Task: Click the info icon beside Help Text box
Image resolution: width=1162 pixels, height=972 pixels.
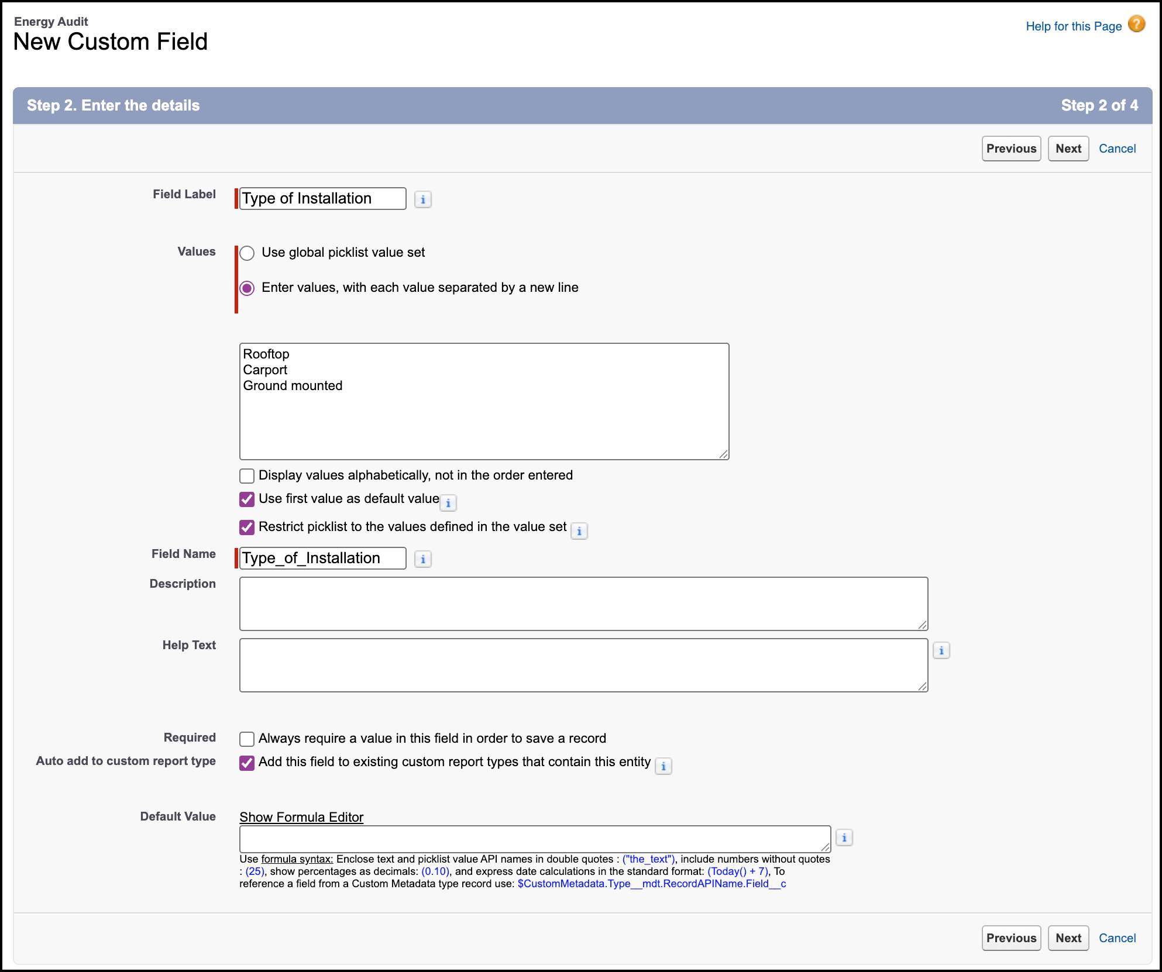Action: [941, 650]
